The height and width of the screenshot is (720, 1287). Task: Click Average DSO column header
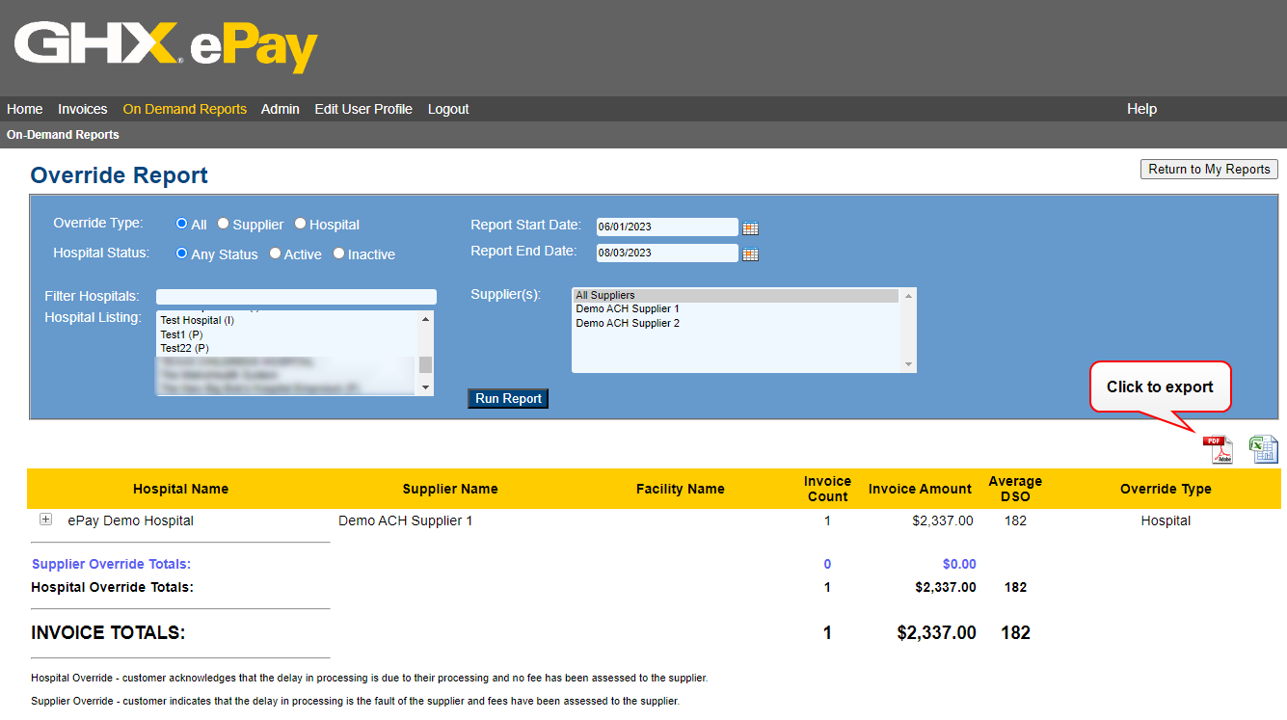pyautogui.click(x=1015, y=489)
